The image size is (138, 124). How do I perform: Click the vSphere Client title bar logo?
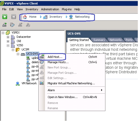pyautogui.click(x=2, y=3)
